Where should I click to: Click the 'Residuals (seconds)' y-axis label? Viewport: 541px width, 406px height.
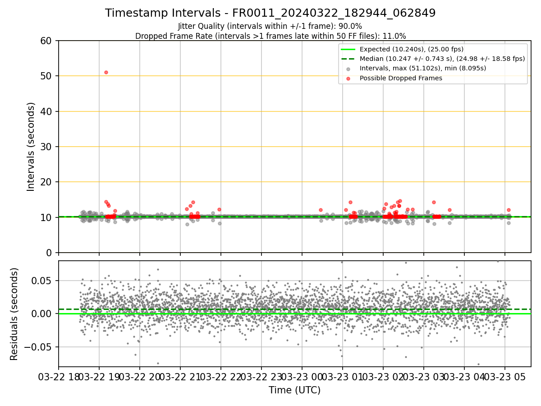[x=14, y=314]
